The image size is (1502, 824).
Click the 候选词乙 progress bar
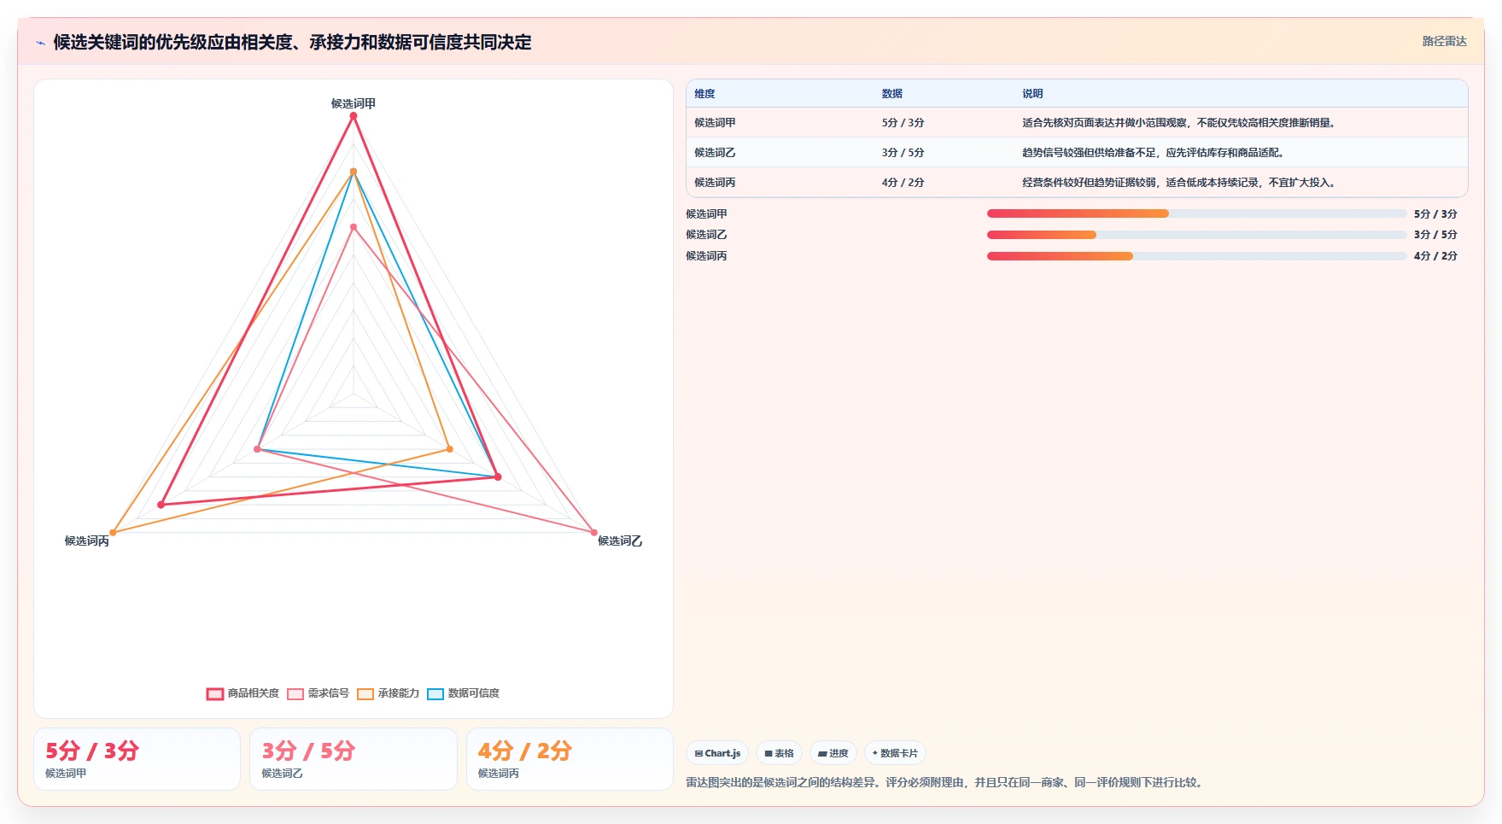tap(1196, 235)
